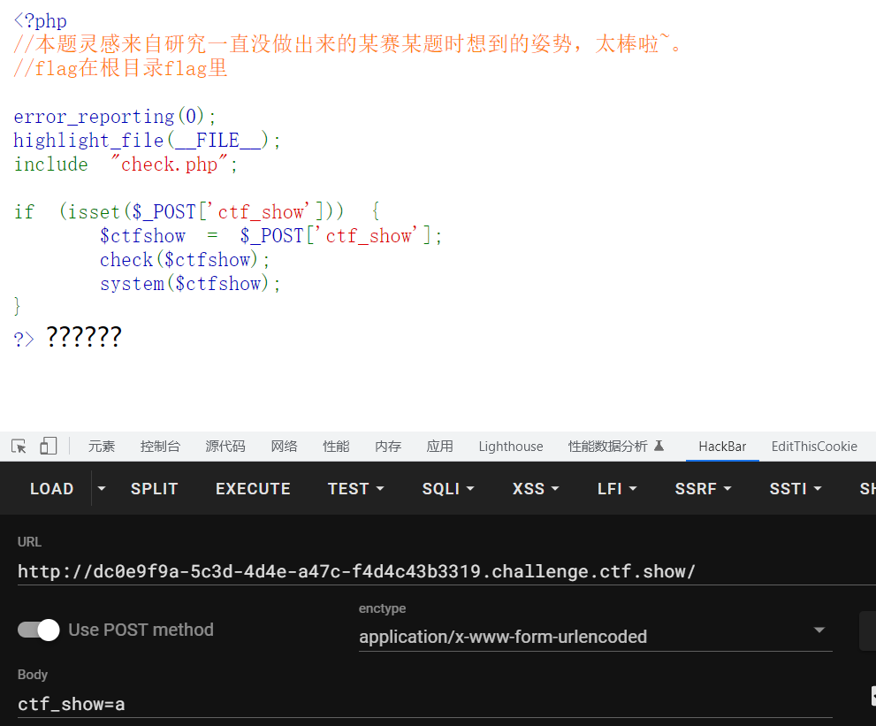This screenshot has height=726, width=876.
Task: Open the XSS menu
Action: coord(536,488)
